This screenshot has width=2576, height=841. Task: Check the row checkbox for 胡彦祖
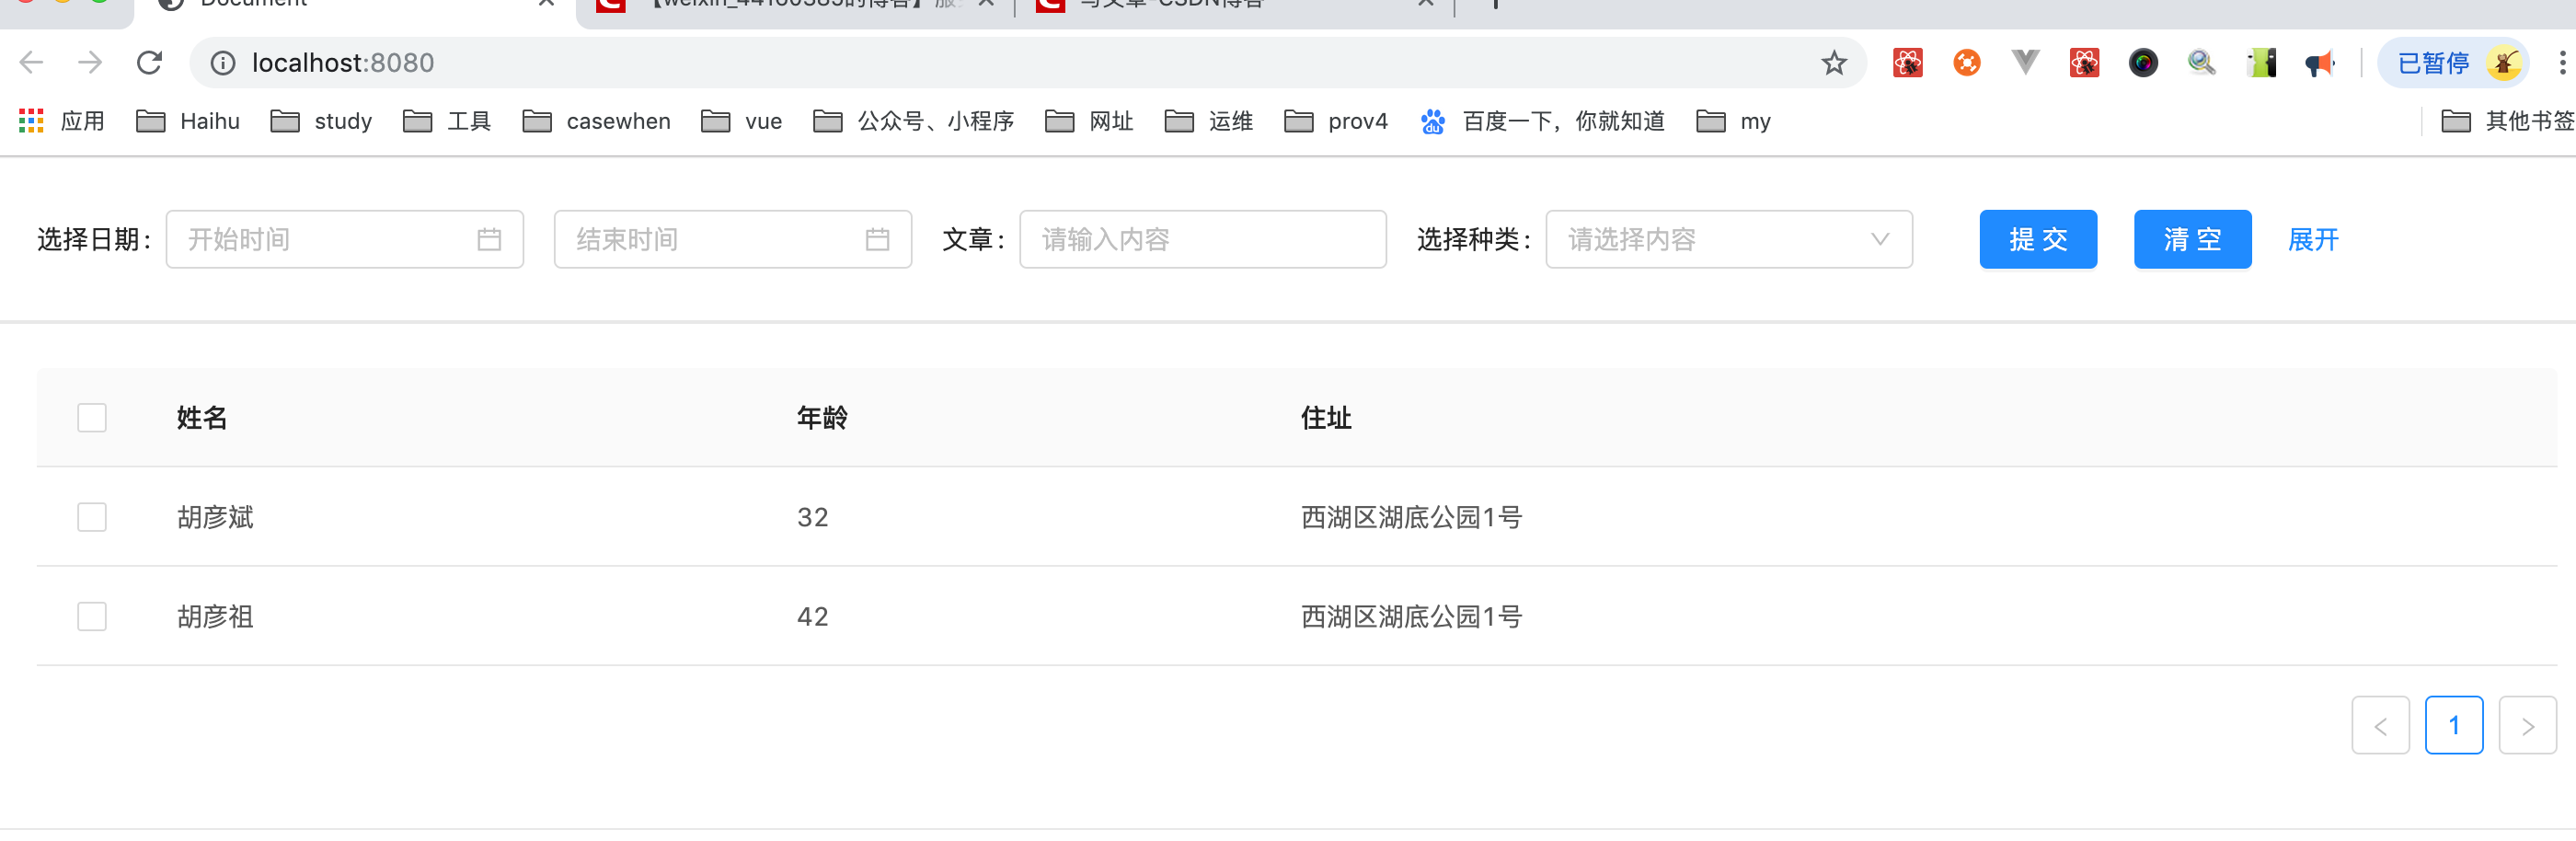[92, 615]
